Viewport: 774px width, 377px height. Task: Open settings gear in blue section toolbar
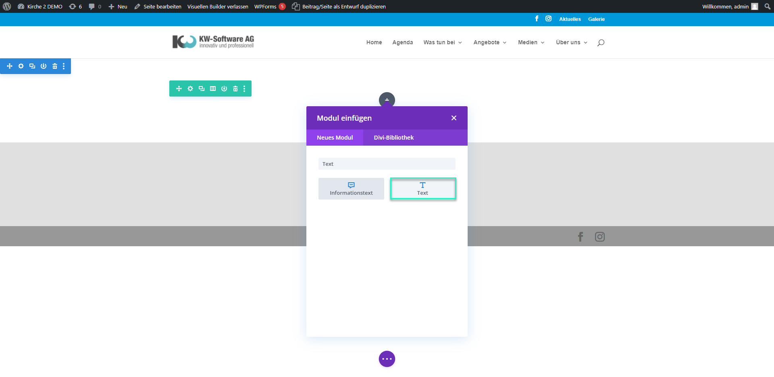click(21, 66)
